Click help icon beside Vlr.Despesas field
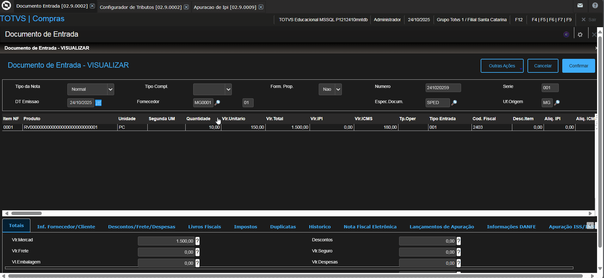This screenshot has height=278, width=604. pos(459,263)
